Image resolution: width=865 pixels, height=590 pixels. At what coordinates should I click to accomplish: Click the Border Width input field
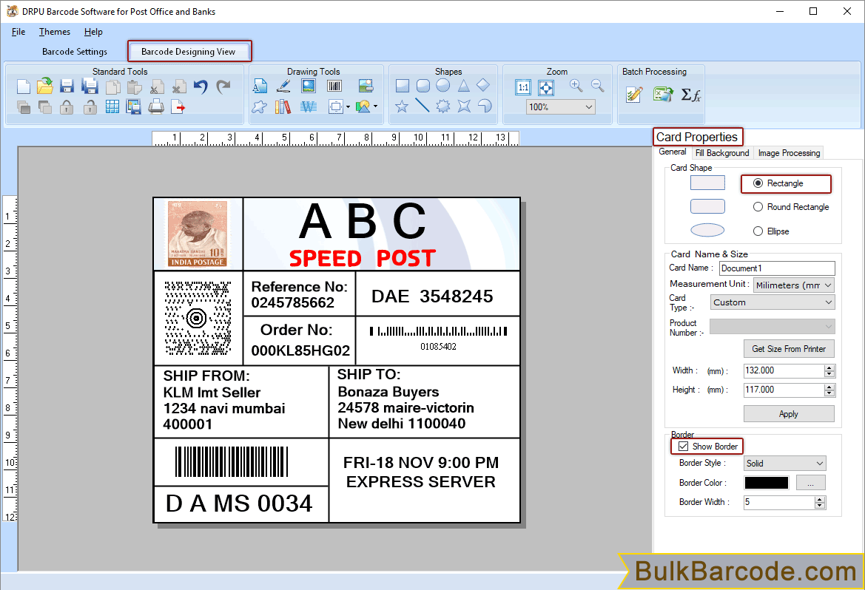point(779,502)
